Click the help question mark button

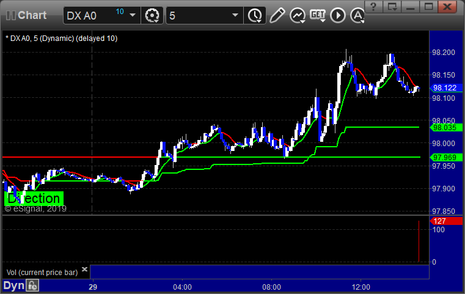click(373, 7)
